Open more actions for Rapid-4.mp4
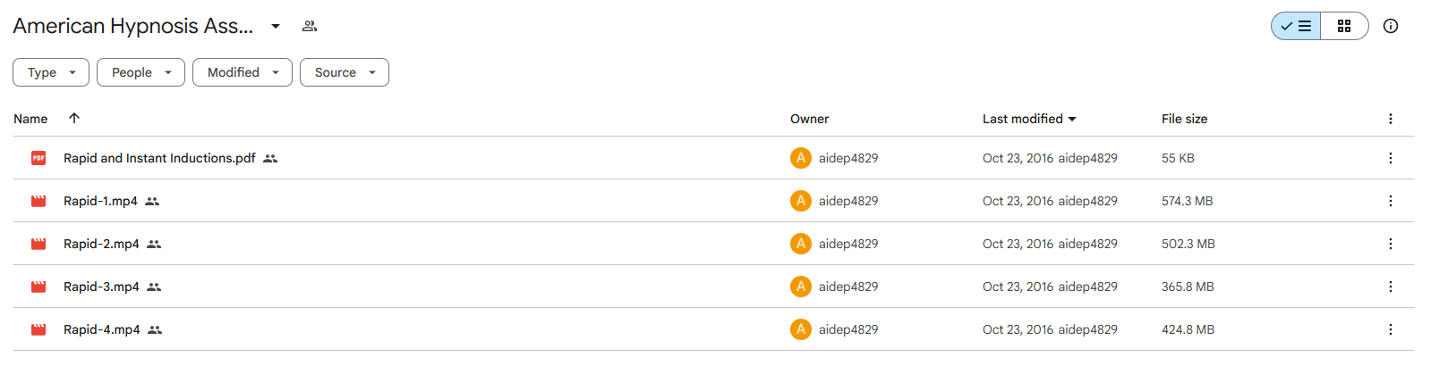The width and height of the screenshot is (1431, 366). click(x=1391, y=329)
